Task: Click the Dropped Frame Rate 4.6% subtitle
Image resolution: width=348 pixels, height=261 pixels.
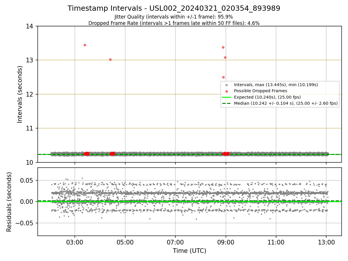Action: click(174, 23)
